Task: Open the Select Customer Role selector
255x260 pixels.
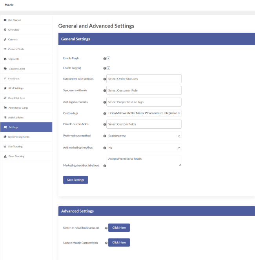Action: point(144,91)
